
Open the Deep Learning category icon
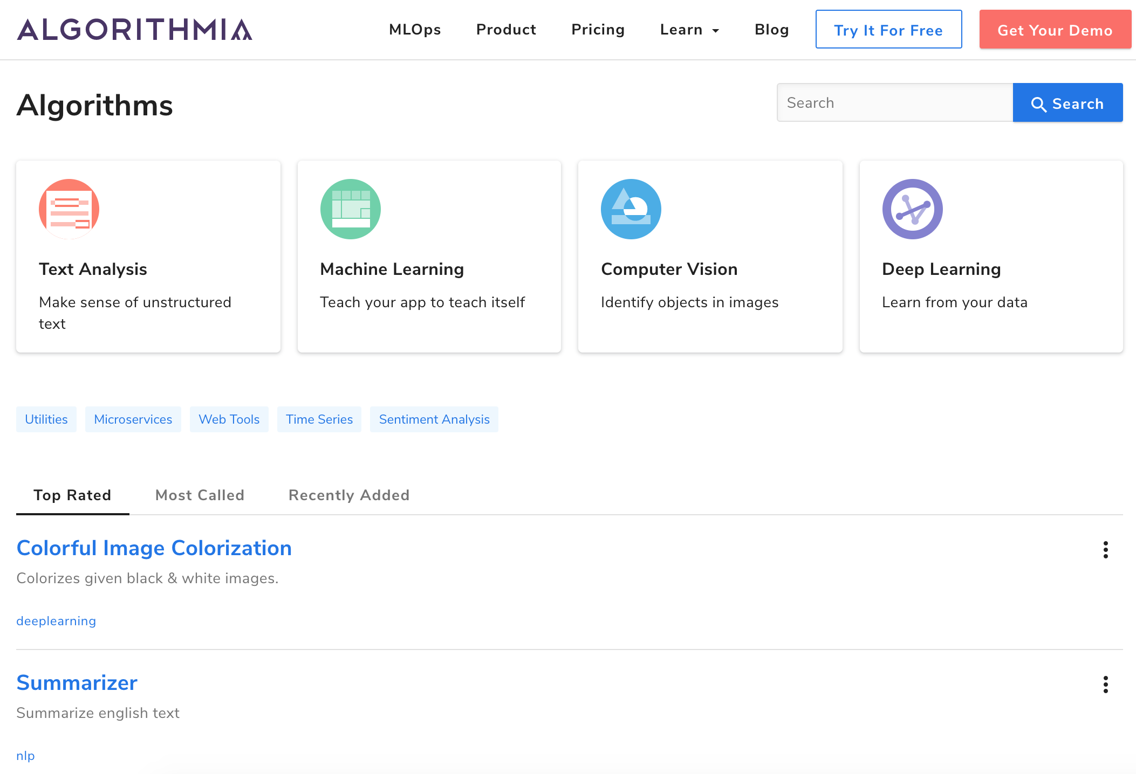[x=913, y=209]
